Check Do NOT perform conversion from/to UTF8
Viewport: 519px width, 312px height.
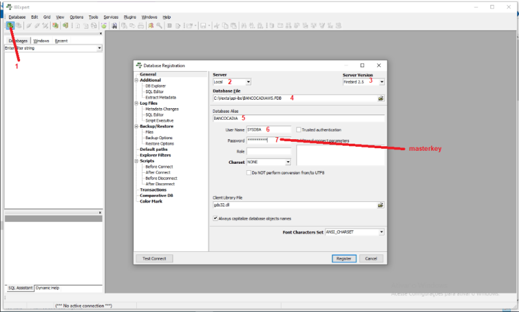point(249,173)
